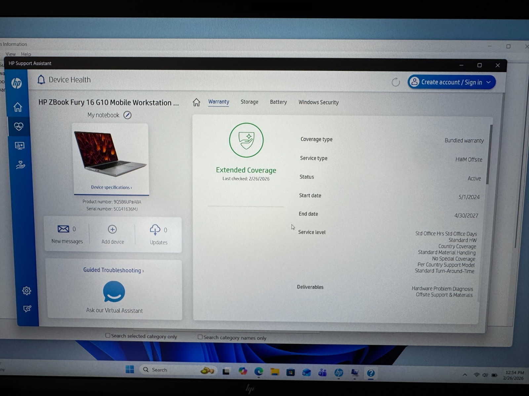
Task: Show hidden system tray icons chevron
Action: click(x=465, y=375)
